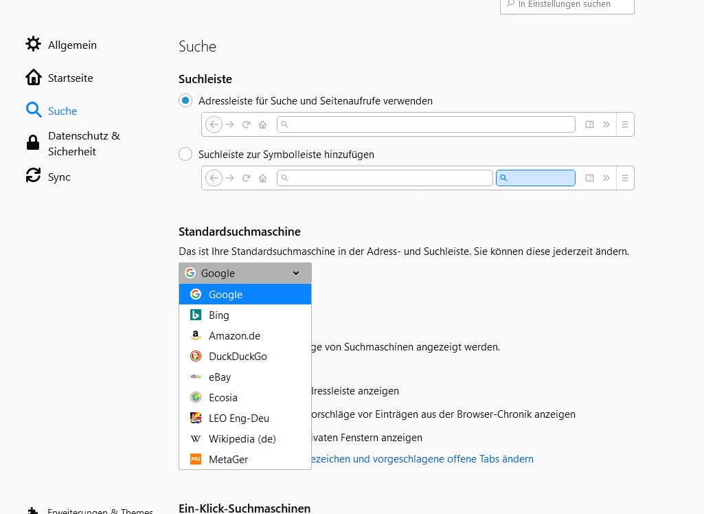Choose the Bing icon in dropdown list
The image size is (704, 514).
[x=196, y=315]
